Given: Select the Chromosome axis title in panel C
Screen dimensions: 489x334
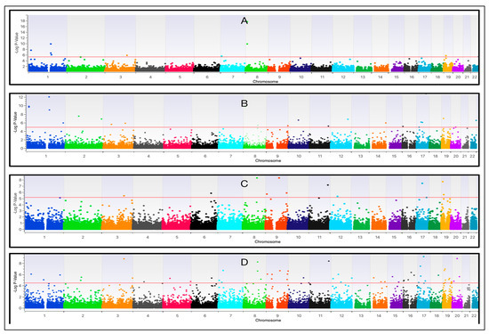Looking at the screenshot, I should 268,241.
